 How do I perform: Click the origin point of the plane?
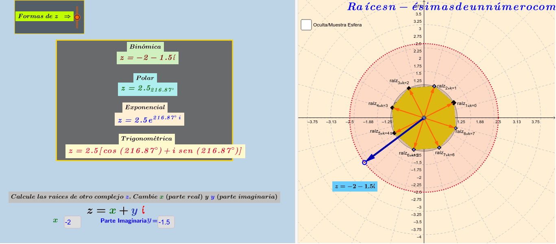(x=424, y=118)
